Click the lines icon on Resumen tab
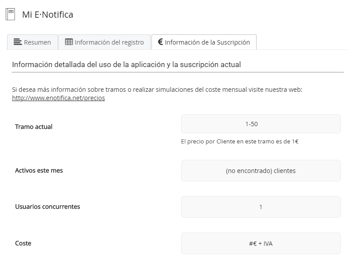The width and height of the screenshot is (348, 267). tap(18, 42)
